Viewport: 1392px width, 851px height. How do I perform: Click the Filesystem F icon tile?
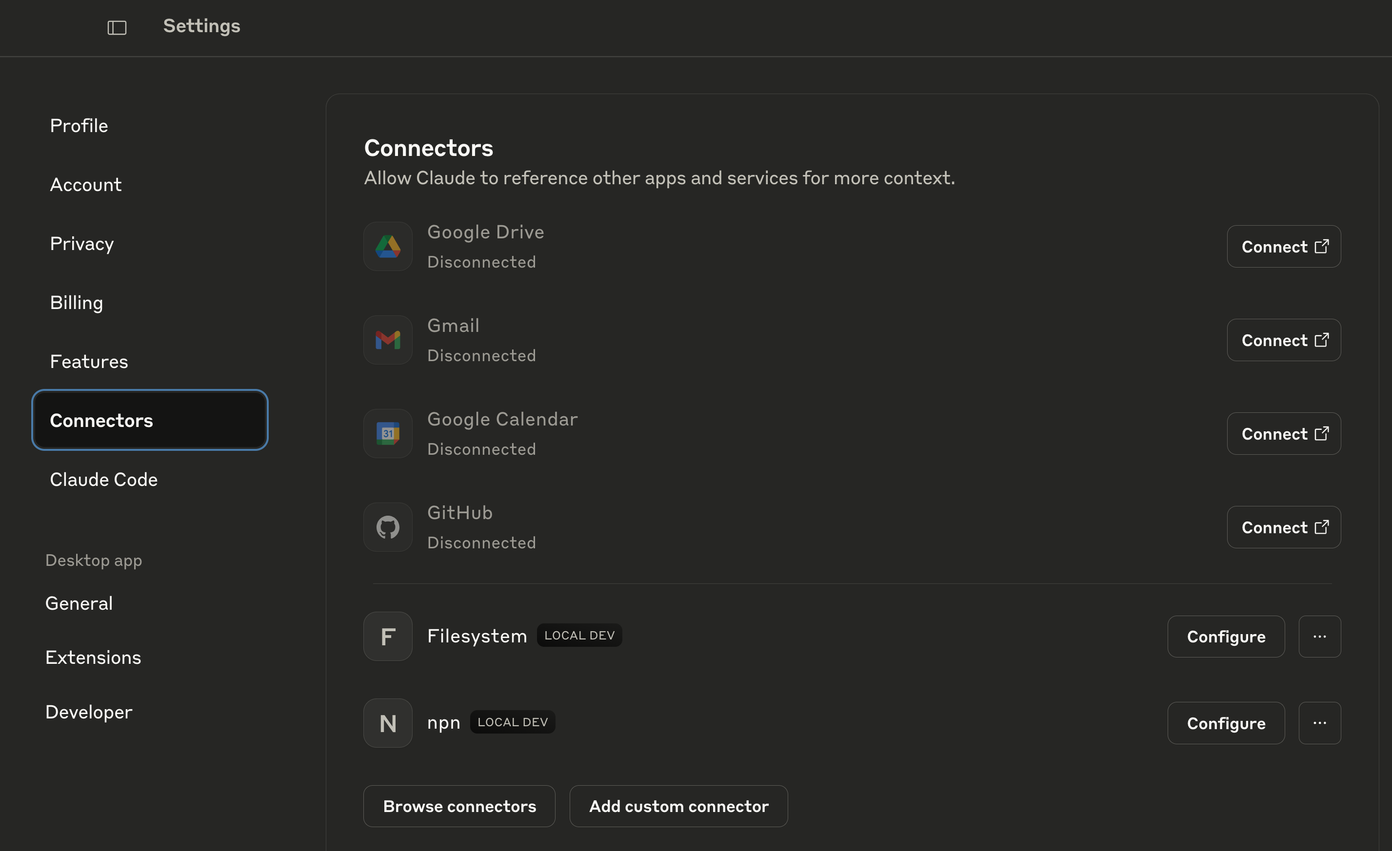point(388,637)
